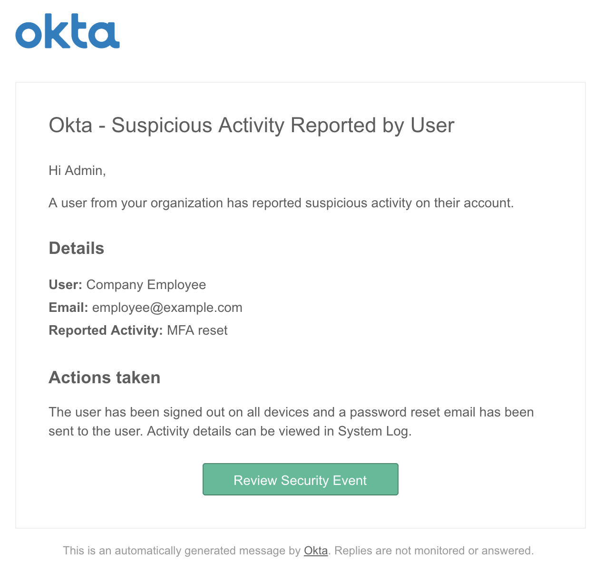Click the Email: label
Screen dimensions: 604x581
click(68, 308)
